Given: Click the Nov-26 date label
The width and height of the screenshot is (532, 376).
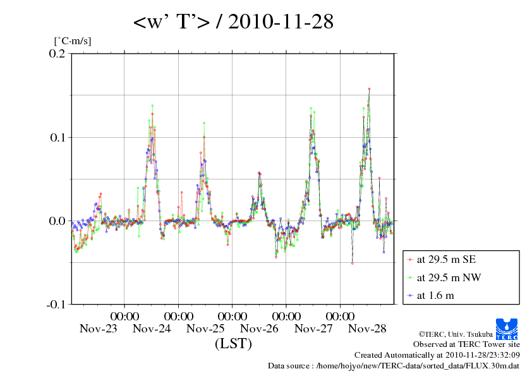Looking at the screenshot, I should click(x=259, y=329).
